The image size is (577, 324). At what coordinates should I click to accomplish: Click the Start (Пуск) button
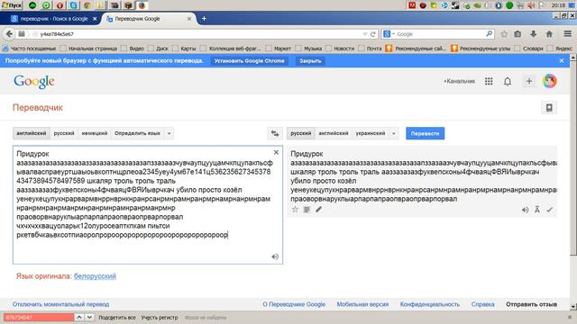pos(12,5)
